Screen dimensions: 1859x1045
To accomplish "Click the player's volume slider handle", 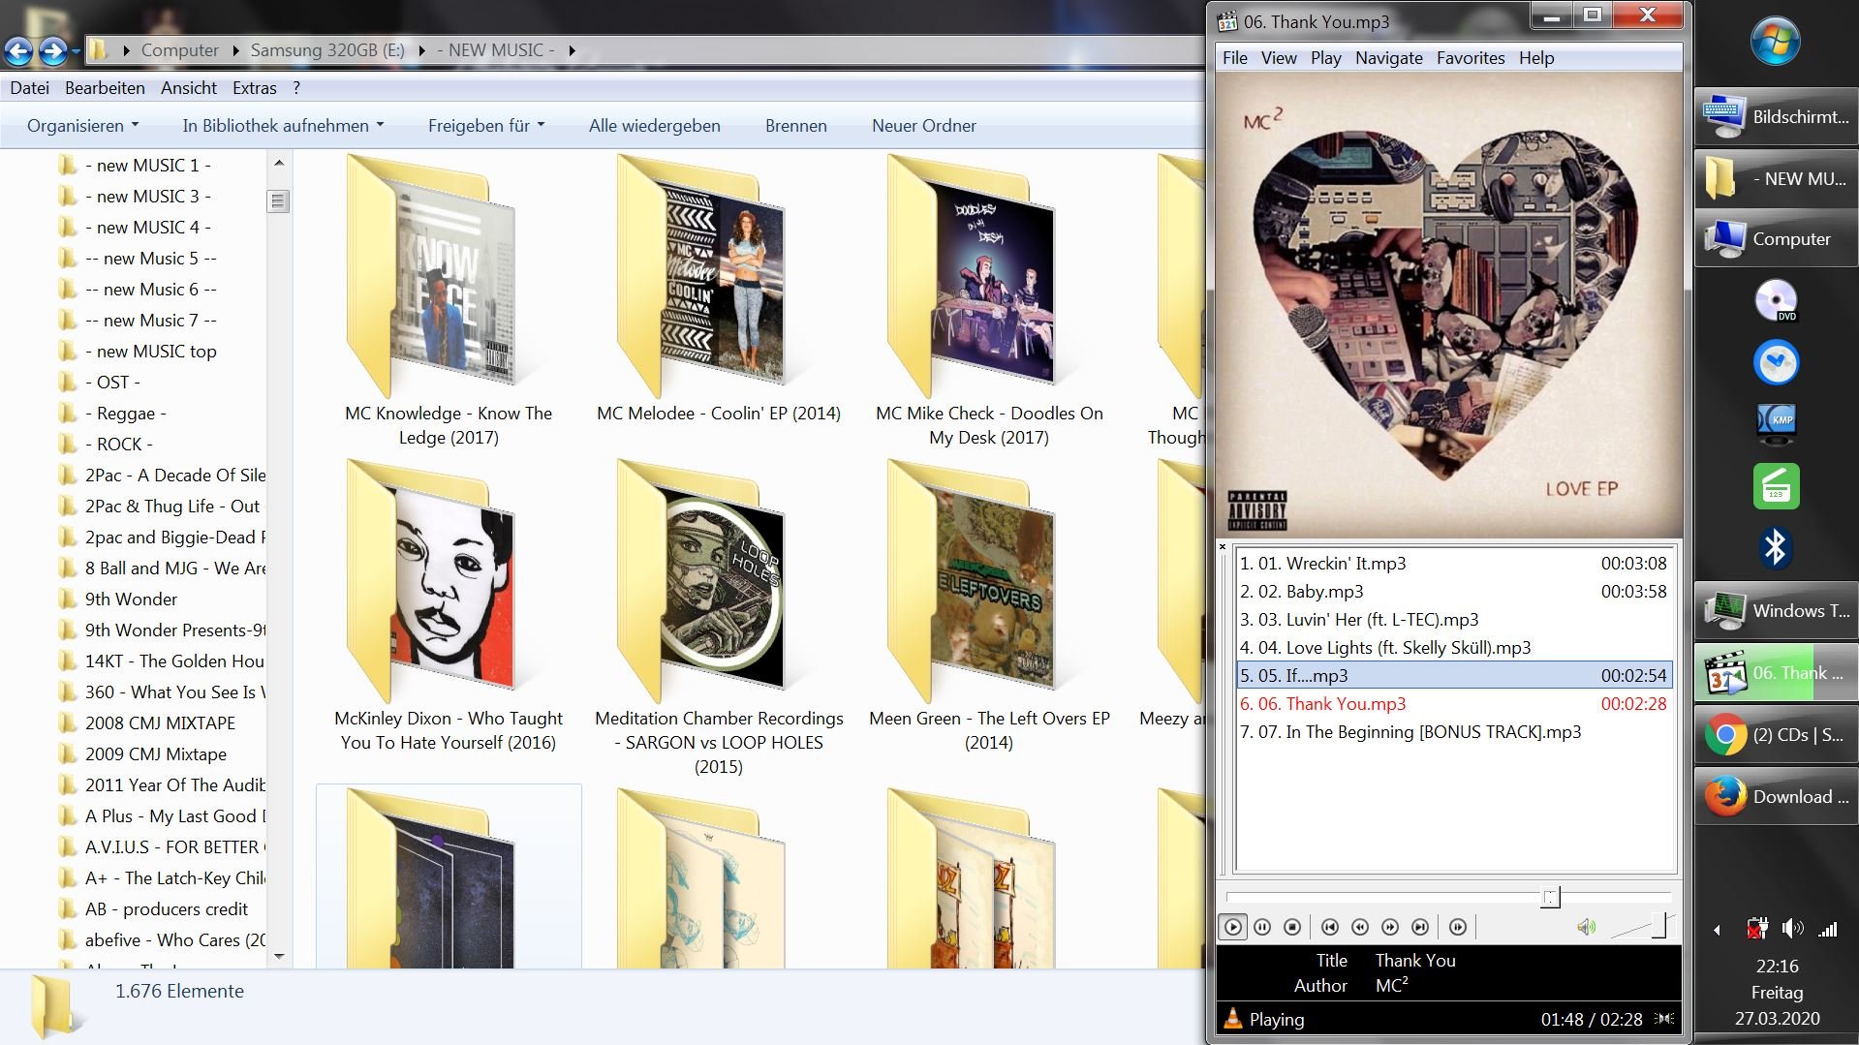I will click(x=1658, y=927).
